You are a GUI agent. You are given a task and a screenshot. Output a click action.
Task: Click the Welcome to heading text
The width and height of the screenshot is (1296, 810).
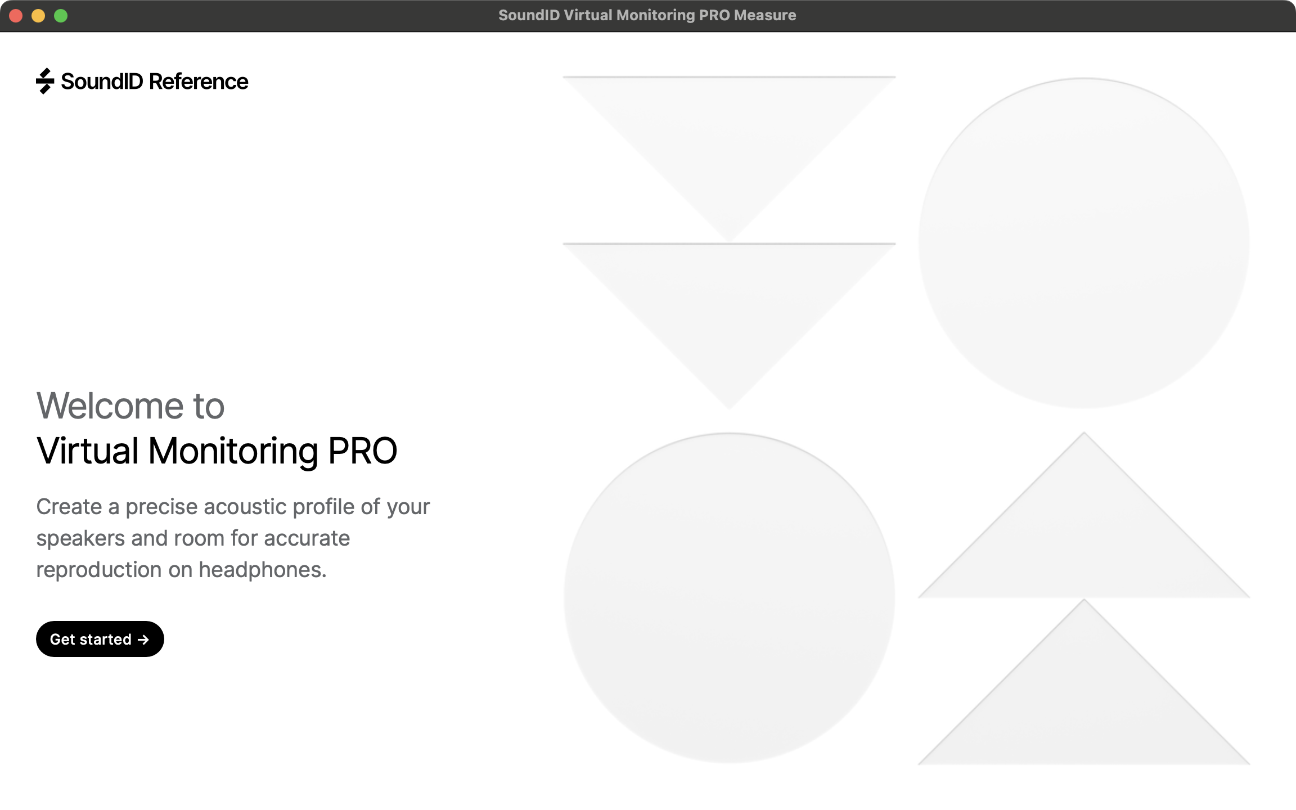130,406
